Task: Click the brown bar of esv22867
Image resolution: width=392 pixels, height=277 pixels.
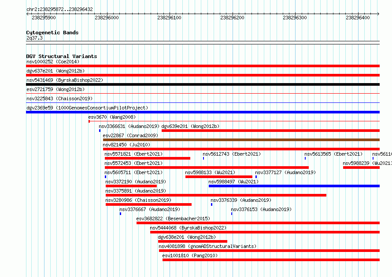Action: [241, 140]
